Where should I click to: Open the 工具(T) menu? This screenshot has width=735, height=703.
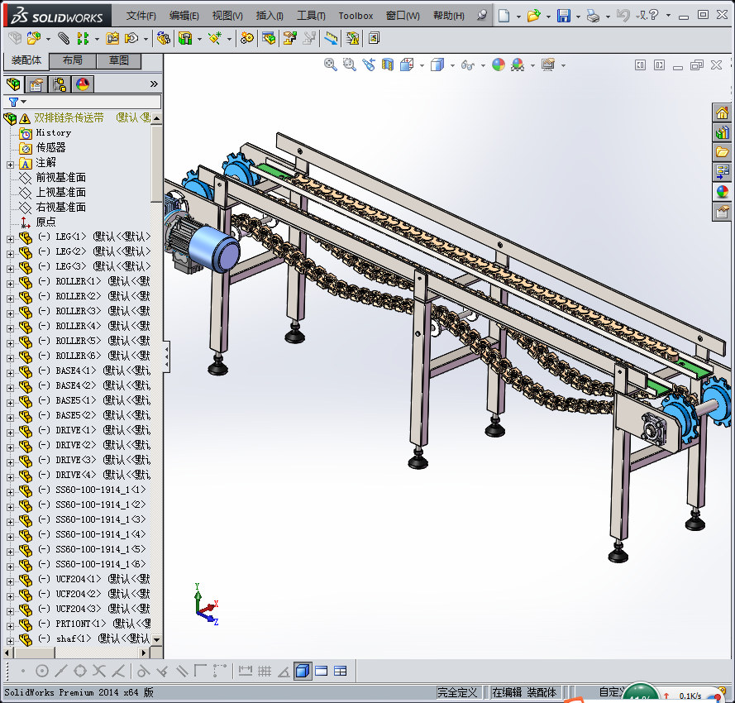(x=311, y=16)
